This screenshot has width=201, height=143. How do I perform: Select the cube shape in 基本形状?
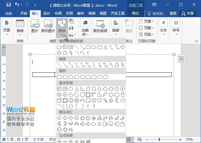pos(59,100)
